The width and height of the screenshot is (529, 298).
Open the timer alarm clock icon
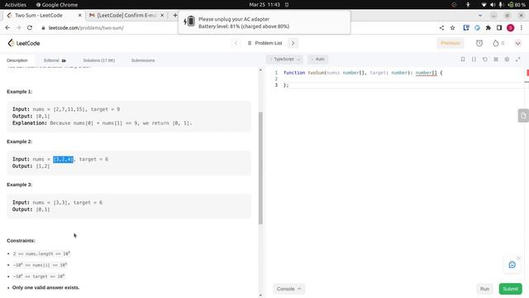[x=479, y=43]
